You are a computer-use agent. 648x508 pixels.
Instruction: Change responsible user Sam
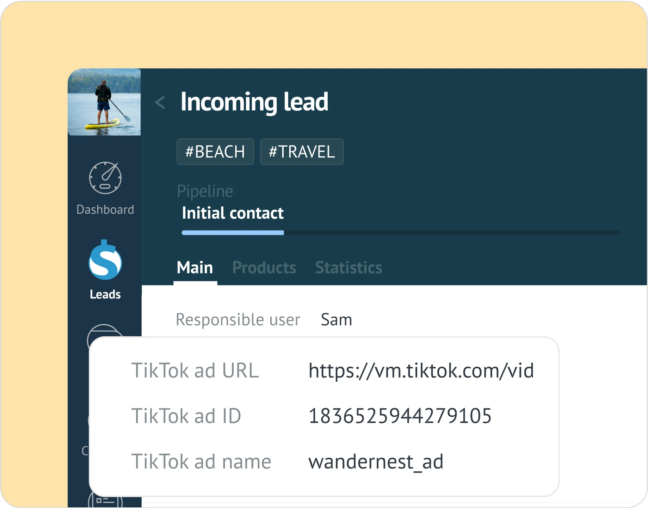(x=336, y=320)
